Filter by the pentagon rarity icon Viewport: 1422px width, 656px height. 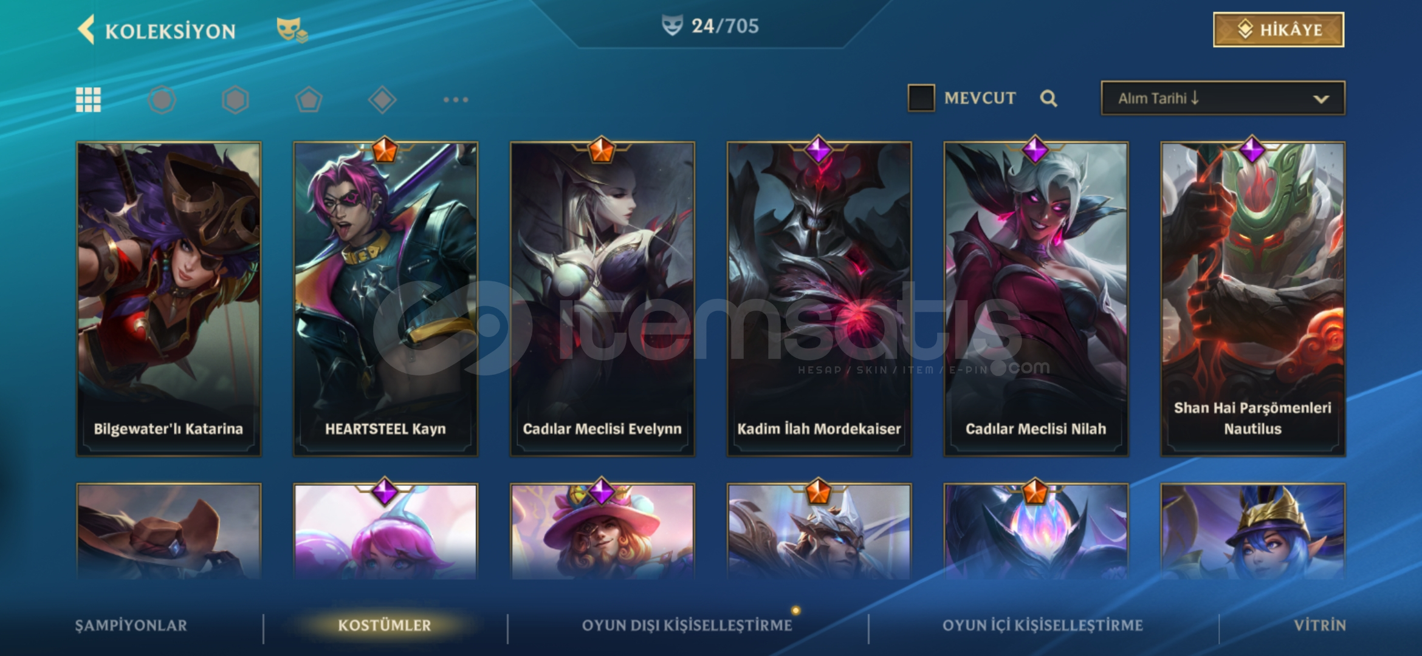[x=309, y=100]
